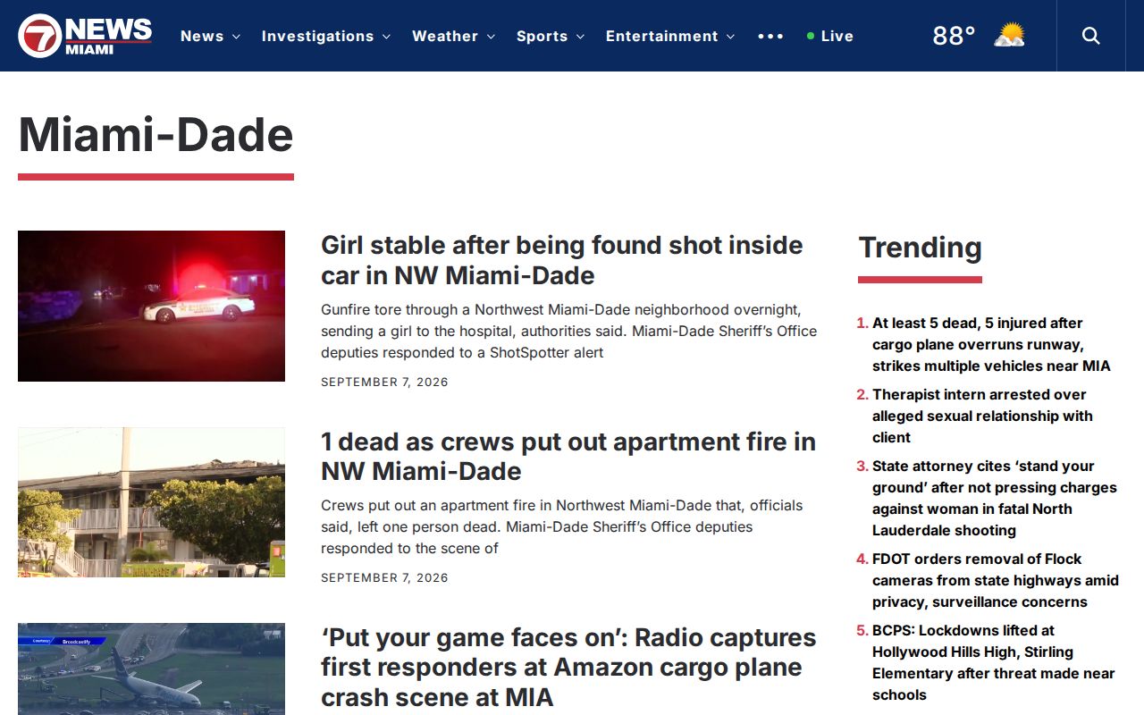Open trending story about cargo plane overrun
The height and width of the screenshot is (715, 1144).
[x=991, y=344]
